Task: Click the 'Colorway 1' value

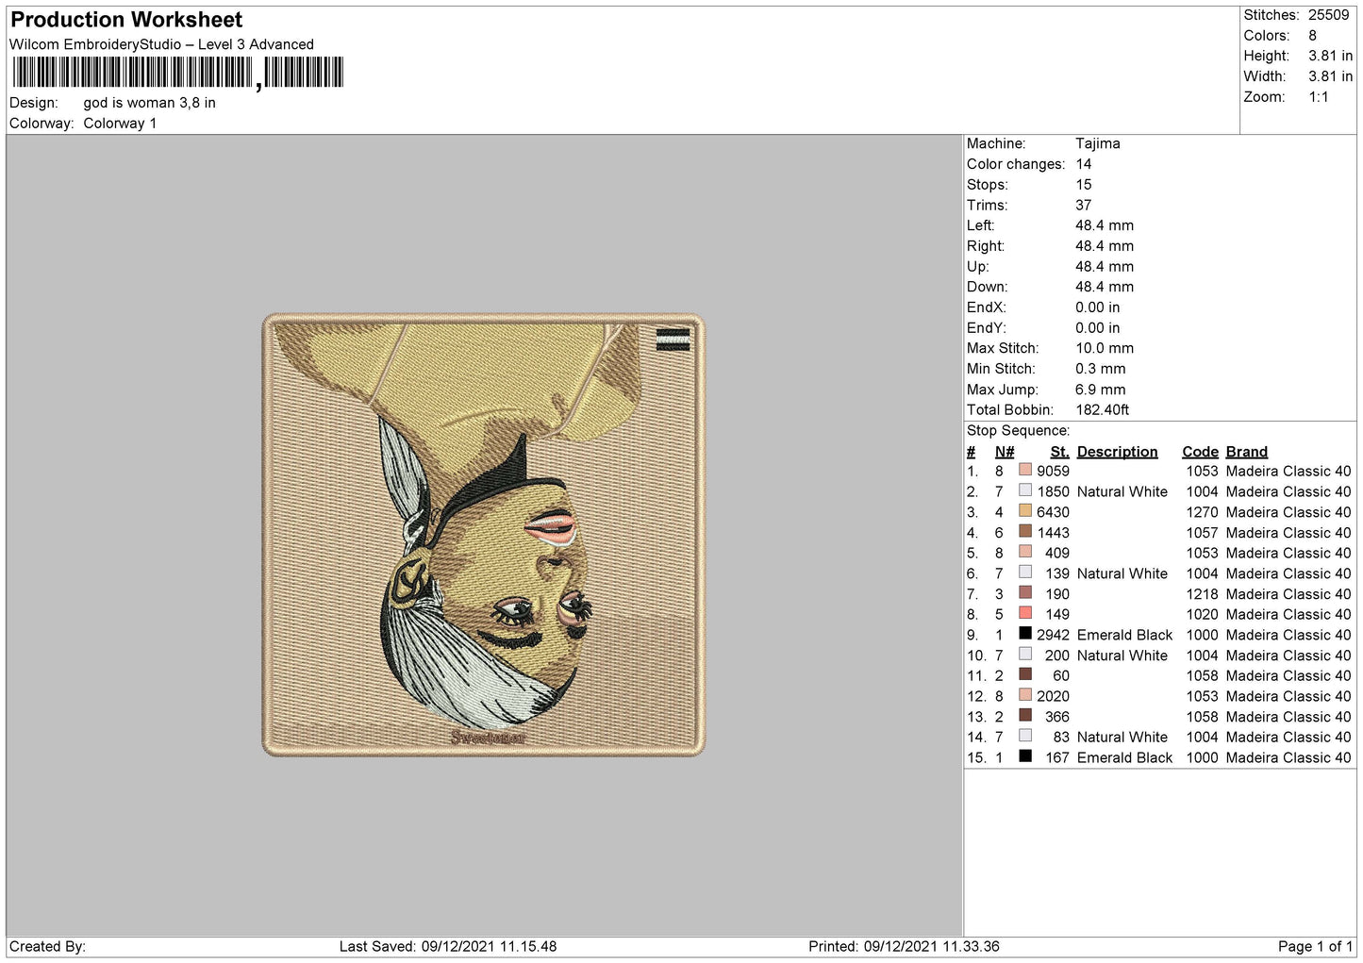Action: pyautogui.click(x=120, y=124)
